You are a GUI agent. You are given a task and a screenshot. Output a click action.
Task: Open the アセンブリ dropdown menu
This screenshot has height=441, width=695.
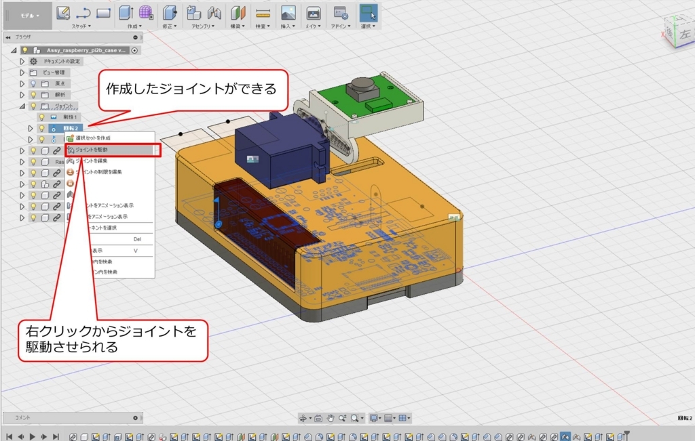(203, 26)
